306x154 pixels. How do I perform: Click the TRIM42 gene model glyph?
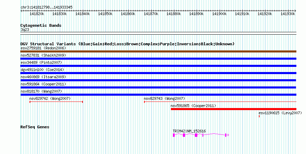click(201, 135)
